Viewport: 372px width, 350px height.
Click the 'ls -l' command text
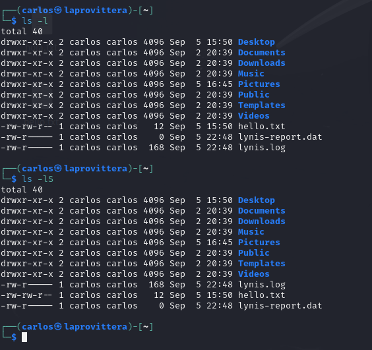click(x=35, y=21)
